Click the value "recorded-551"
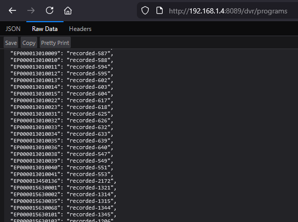This screenshot has height=222, width=298. tap(88, 167)
